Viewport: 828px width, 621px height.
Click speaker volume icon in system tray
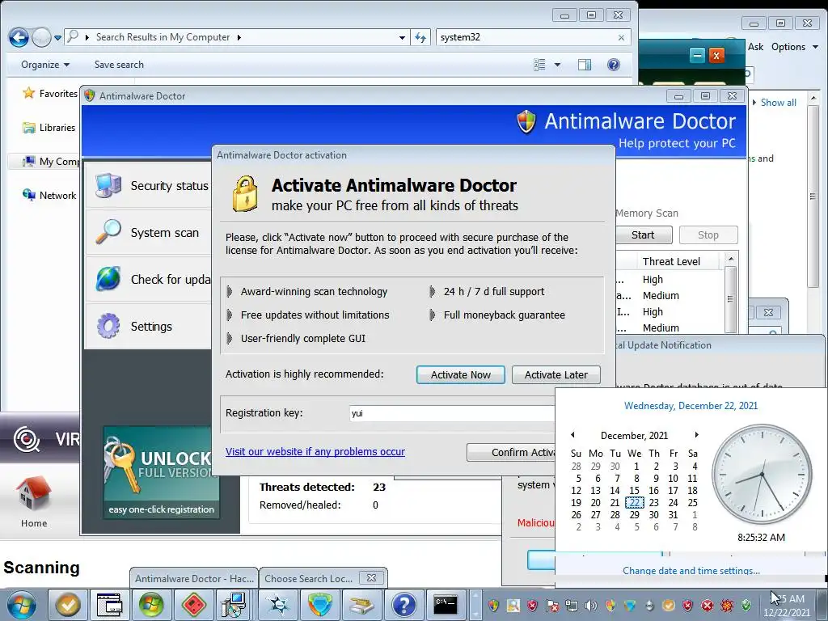590,605
